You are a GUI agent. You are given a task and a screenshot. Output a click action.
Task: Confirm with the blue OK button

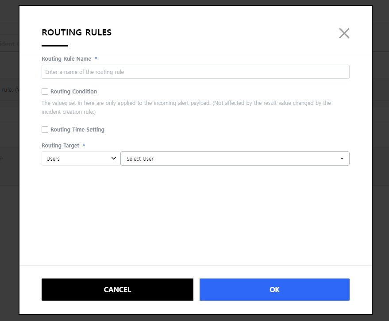(x=274, y=290)
